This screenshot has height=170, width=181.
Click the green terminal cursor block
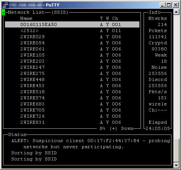(3, 12)
